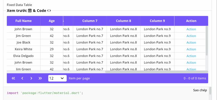This screenshot has width=217, height=100.
Task: Jump to last page with double-right arrows
Action: [x=40, y=78]
